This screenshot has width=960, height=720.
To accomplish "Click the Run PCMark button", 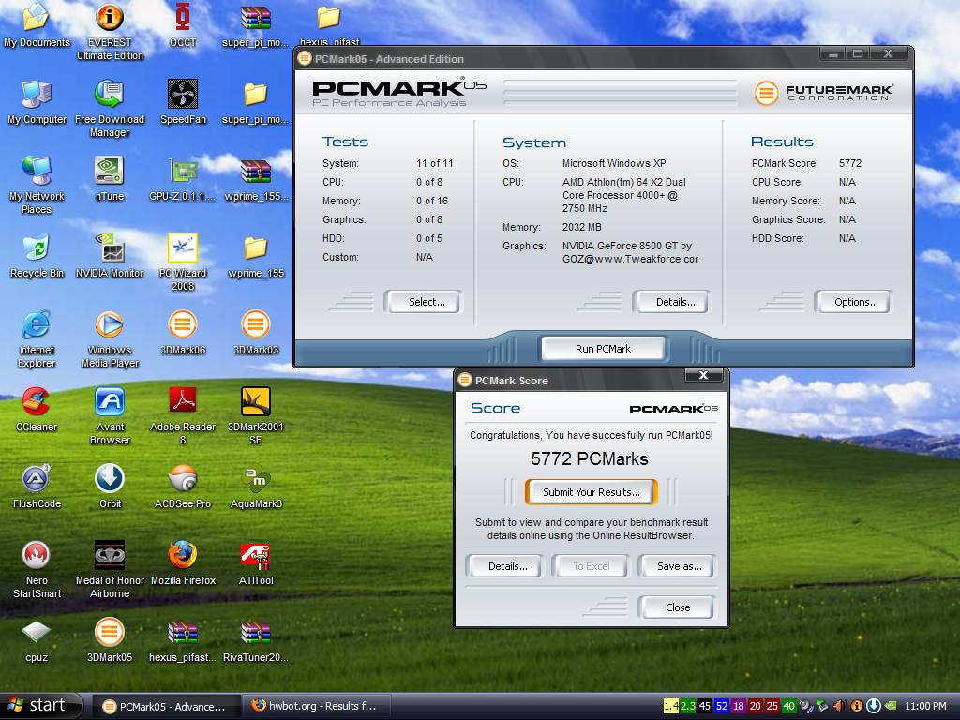I will coord(603,349).
